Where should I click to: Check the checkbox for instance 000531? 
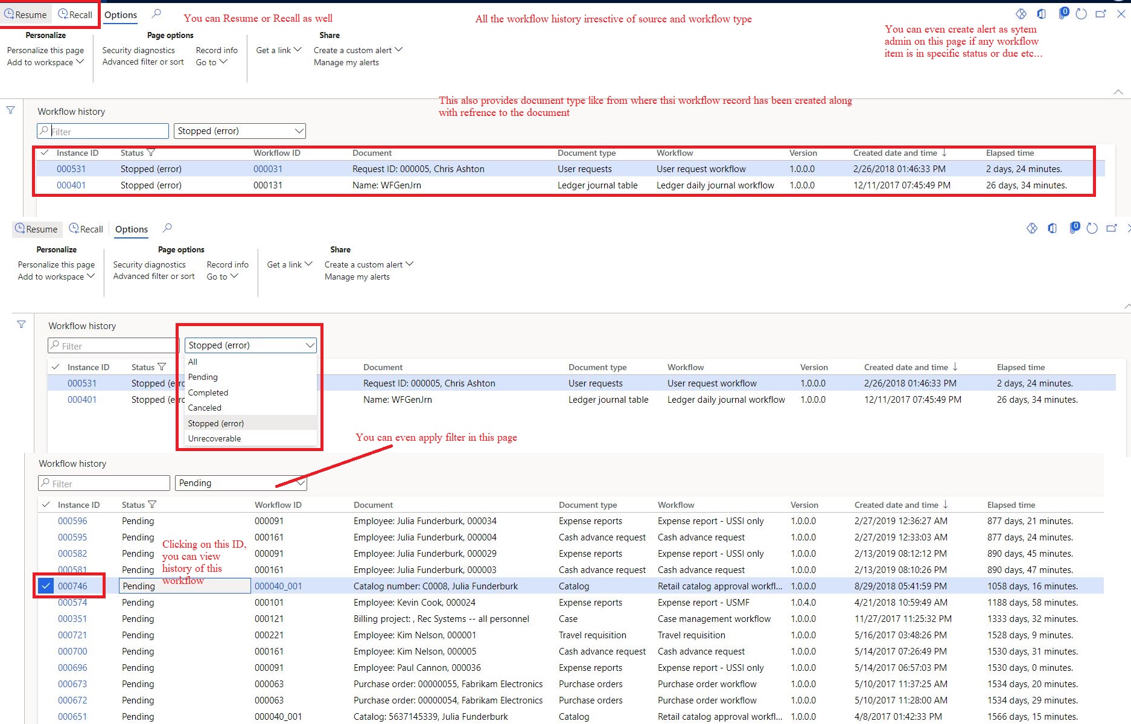pyautogui.click(x=45, y=169)
